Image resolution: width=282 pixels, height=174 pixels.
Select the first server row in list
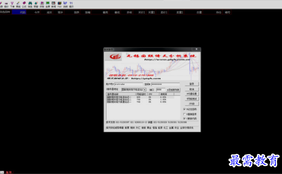coord(140,97)
